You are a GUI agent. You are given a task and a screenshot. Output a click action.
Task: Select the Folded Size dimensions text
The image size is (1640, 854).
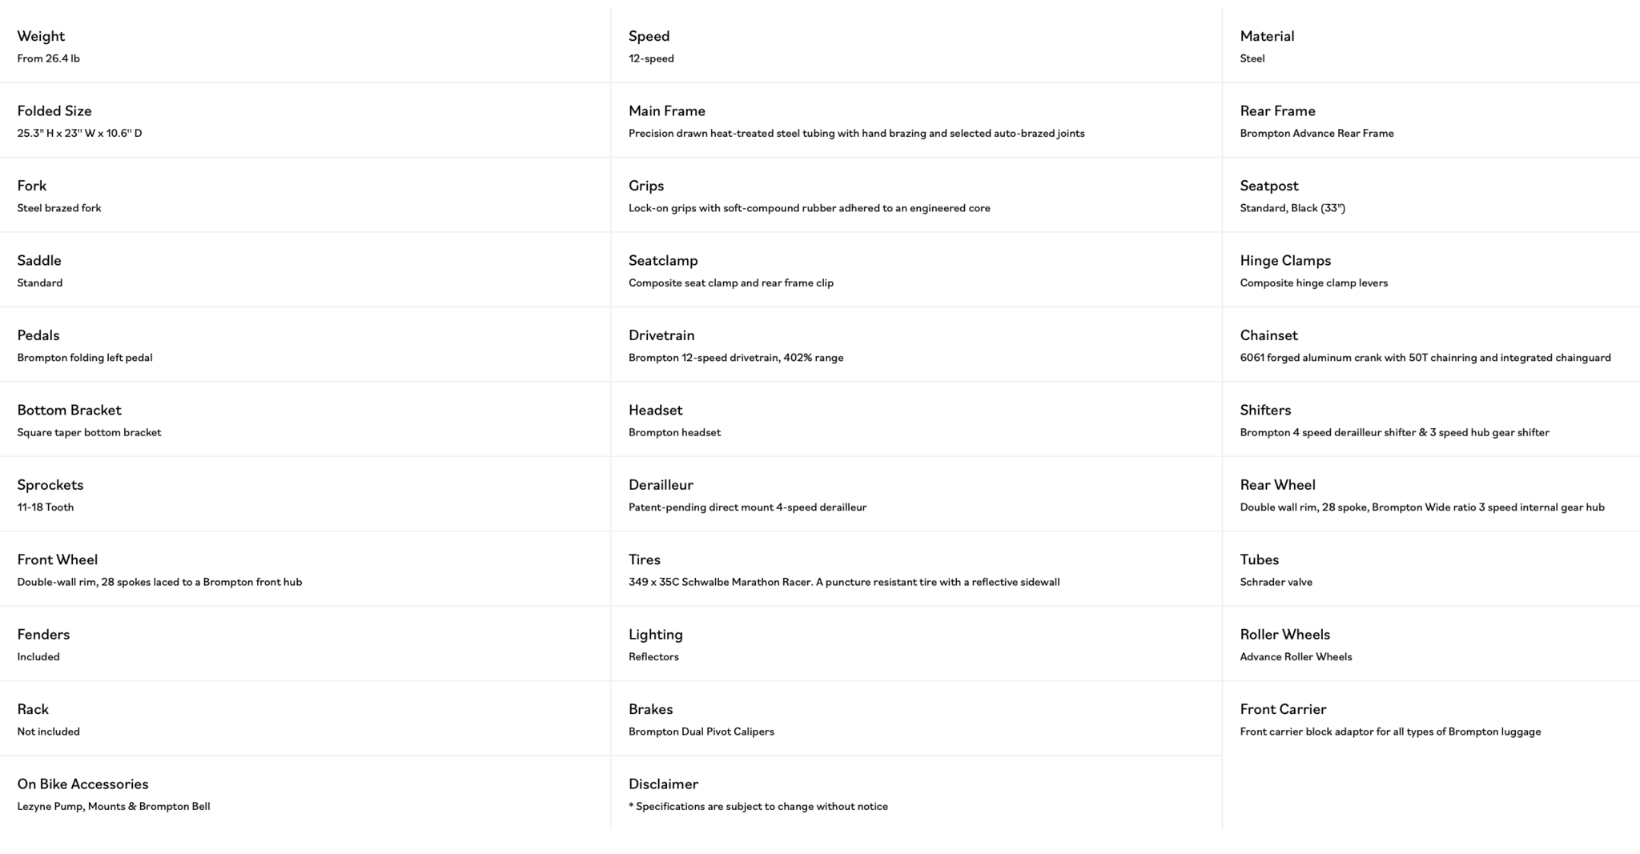click(79, 133)
